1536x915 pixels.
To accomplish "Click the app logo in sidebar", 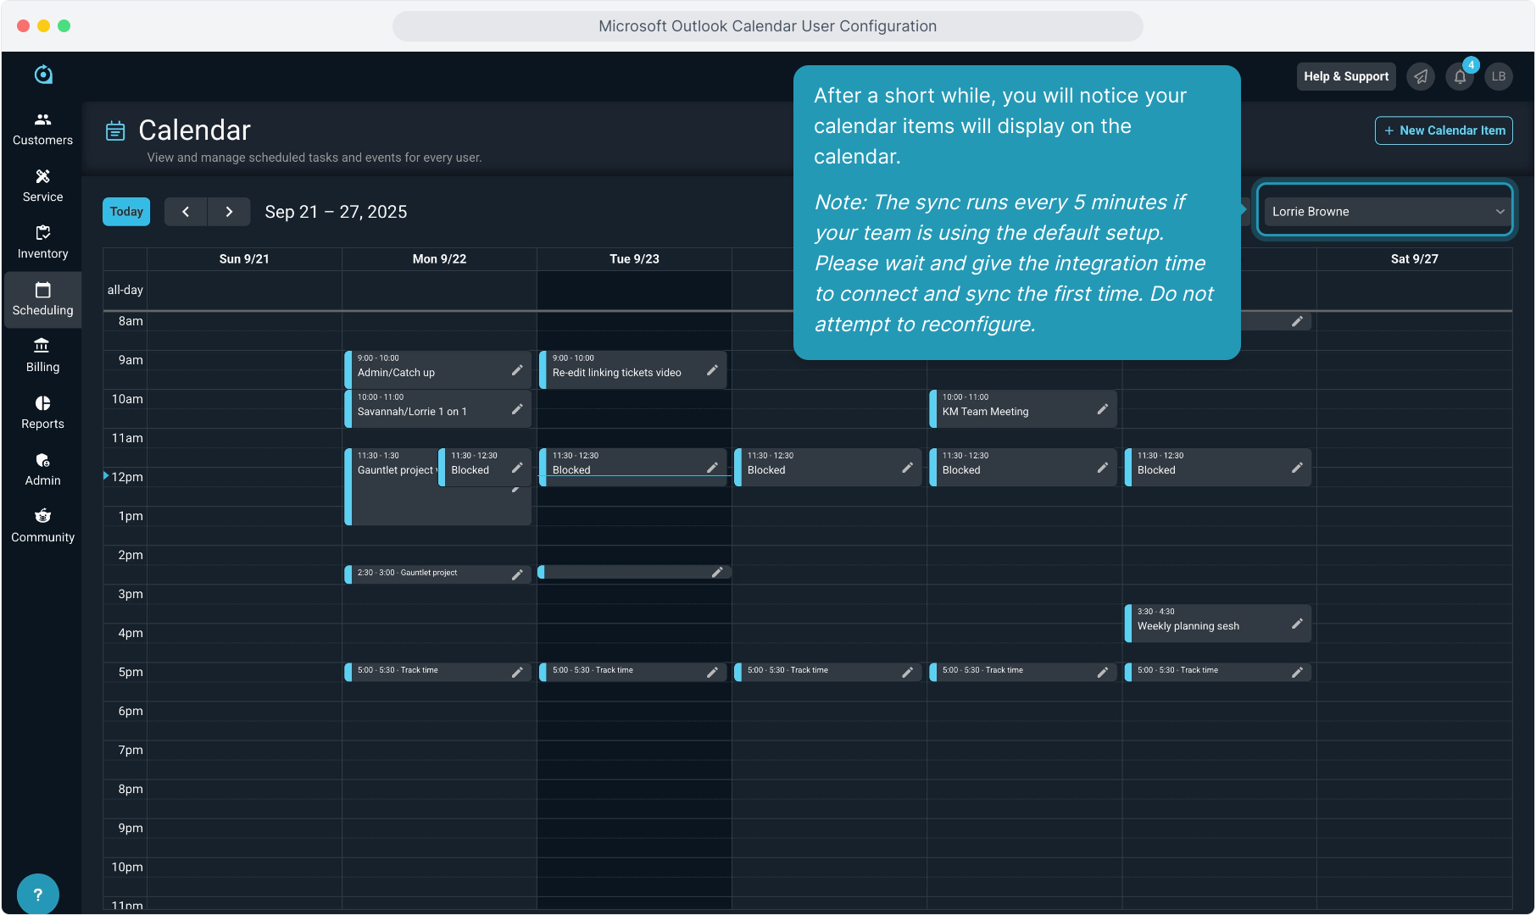I will pyautogui.click(x=43, y=75).
